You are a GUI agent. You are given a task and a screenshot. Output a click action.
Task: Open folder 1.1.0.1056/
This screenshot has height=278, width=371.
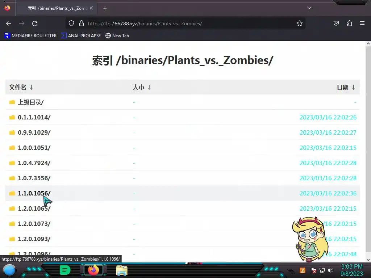34,193
